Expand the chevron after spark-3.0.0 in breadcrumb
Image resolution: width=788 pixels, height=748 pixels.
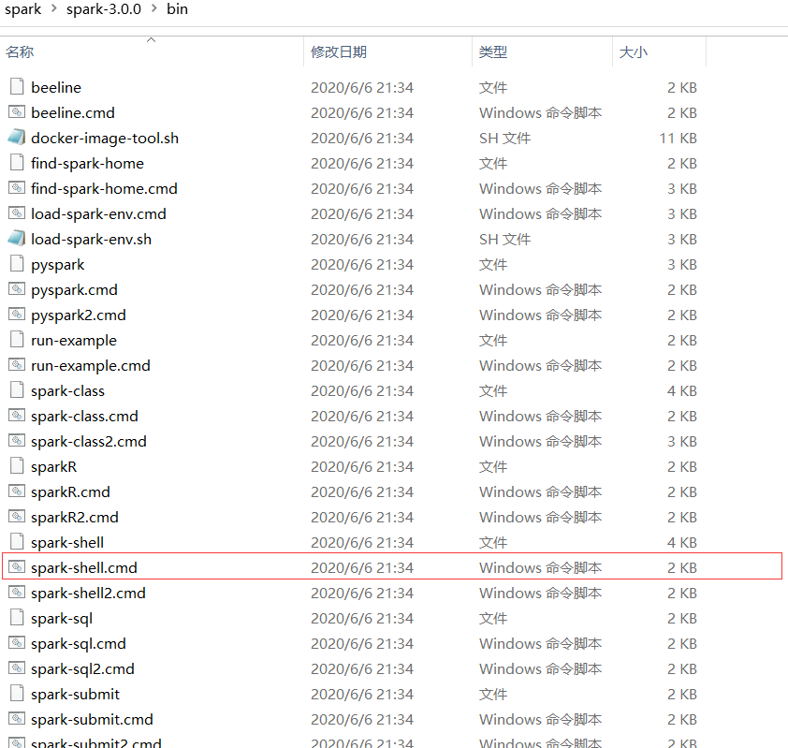[154, 9]
